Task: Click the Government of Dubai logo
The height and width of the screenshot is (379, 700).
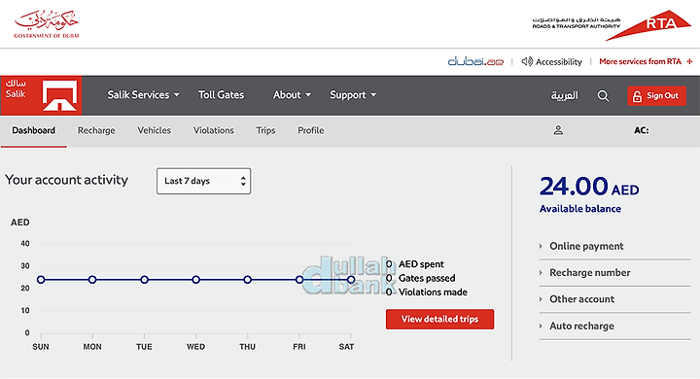Action: (x=47, y=24)
